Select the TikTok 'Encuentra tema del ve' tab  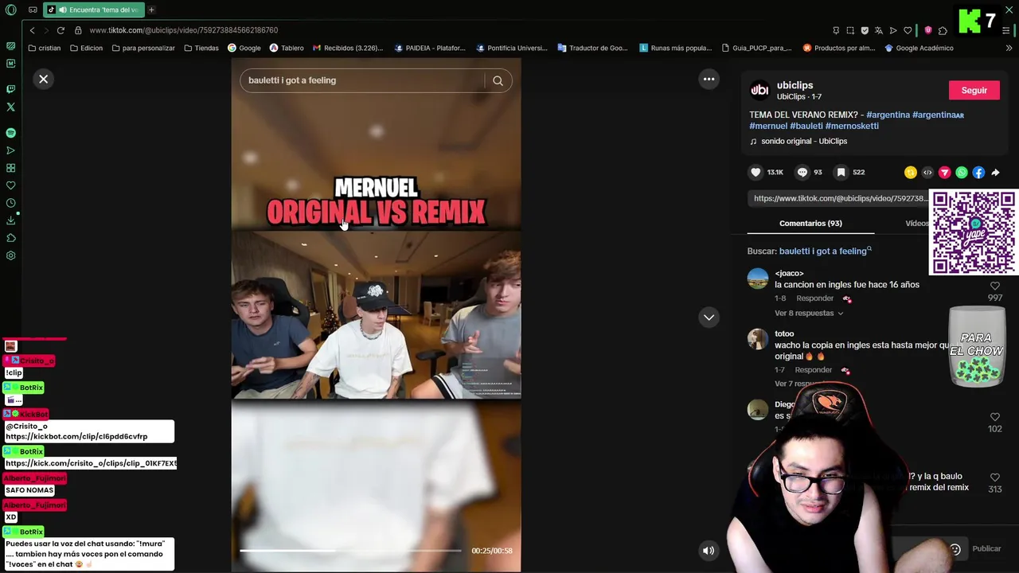tap(93, 10)
